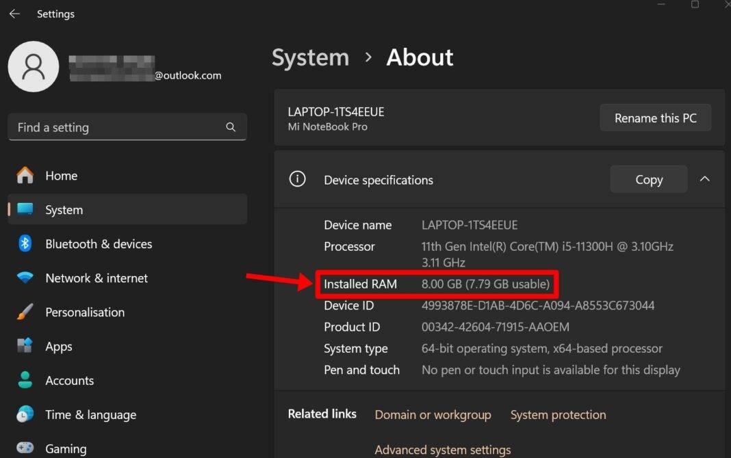Collapse the Device specifications section
This screenshot has height=458, width=731.
705,178
